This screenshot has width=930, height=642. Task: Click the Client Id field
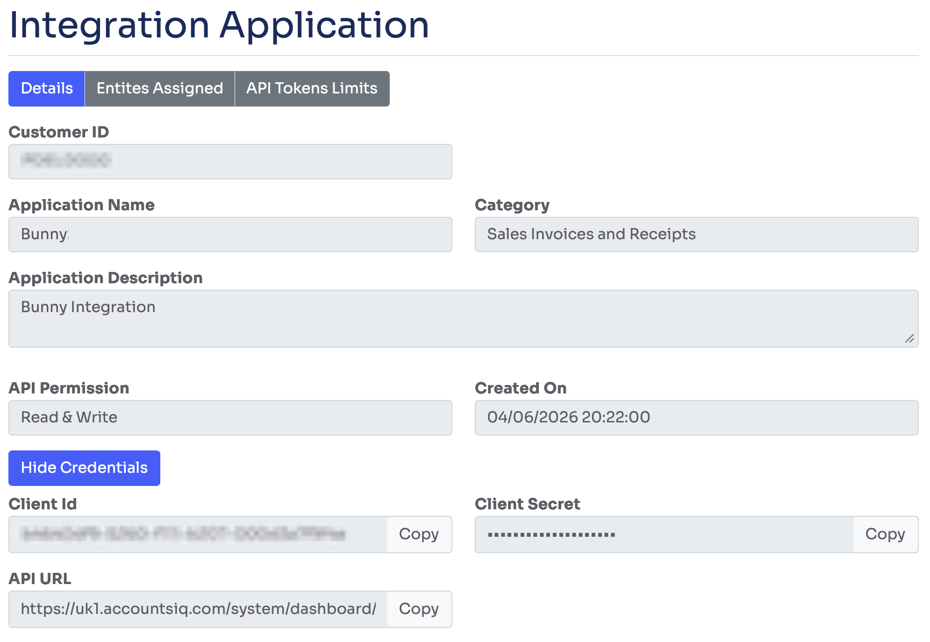[x=198, y=534]
